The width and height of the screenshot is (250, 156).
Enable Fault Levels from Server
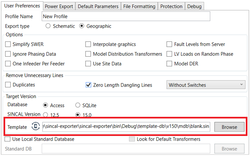170,44
